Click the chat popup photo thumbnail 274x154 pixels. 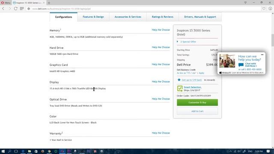pos(227,61)
